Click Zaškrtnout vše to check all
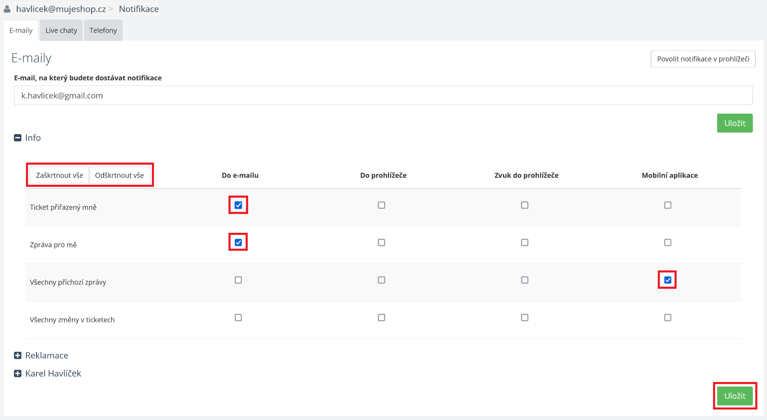767x420 pixels. coord(59,175)
